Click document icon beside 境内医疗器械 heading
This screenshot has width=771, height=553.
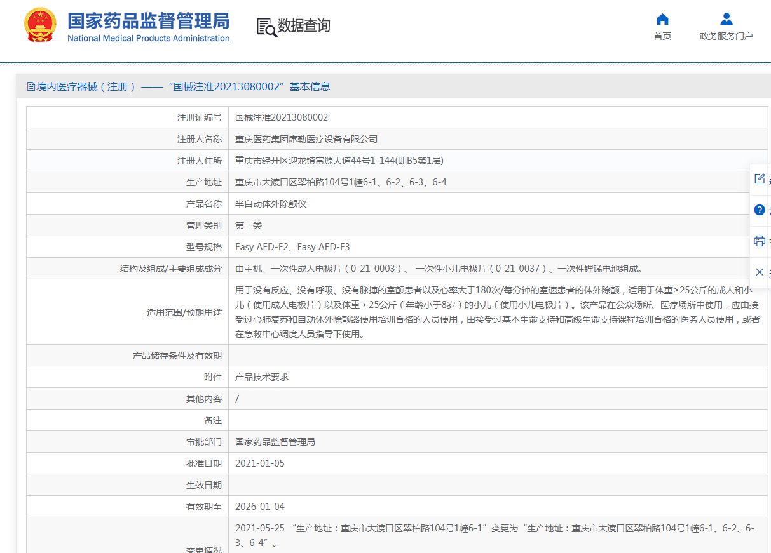point(31,86)
